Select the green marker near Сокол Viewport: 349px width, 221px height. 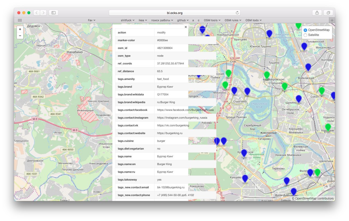(322, 91)
